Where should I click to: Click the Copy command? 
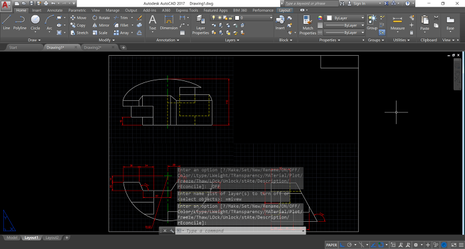pos(78,25)
